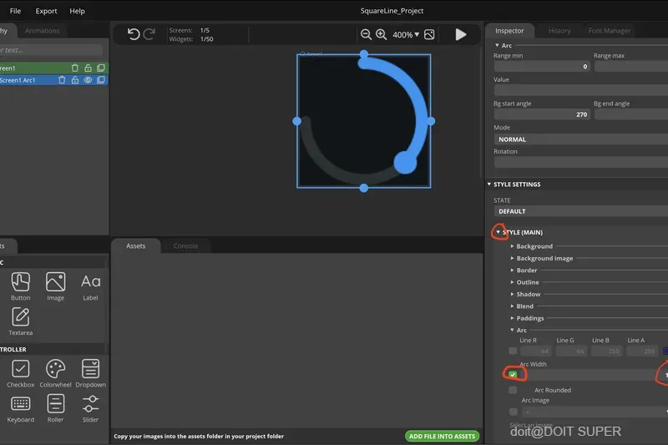The height and width of the screenshot is (445, 668).
Task: Start the preview with the play button
Action: pos(461,34)
